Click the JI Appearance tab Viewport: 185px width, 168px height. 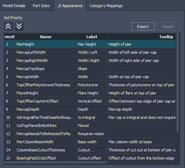tap(70, 6)
